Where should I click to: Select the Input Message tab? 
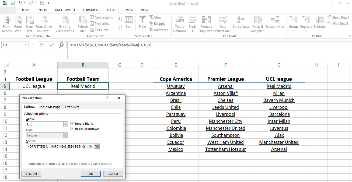pos(50,107)
